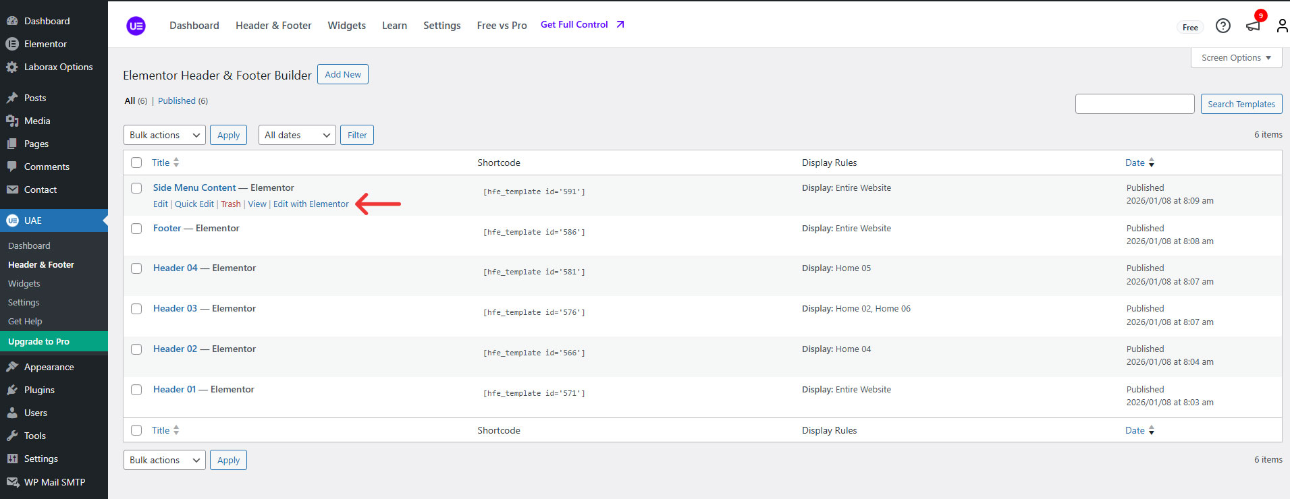Click the user account profile icon

1281,26
